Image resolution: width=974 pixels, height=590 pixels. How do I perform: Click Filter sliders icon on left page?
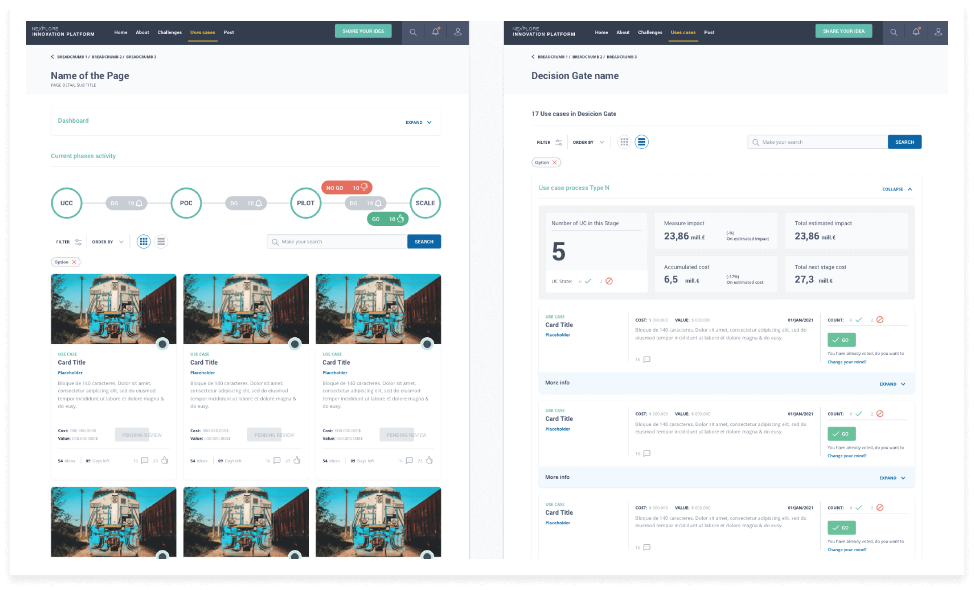pos(78,242)
